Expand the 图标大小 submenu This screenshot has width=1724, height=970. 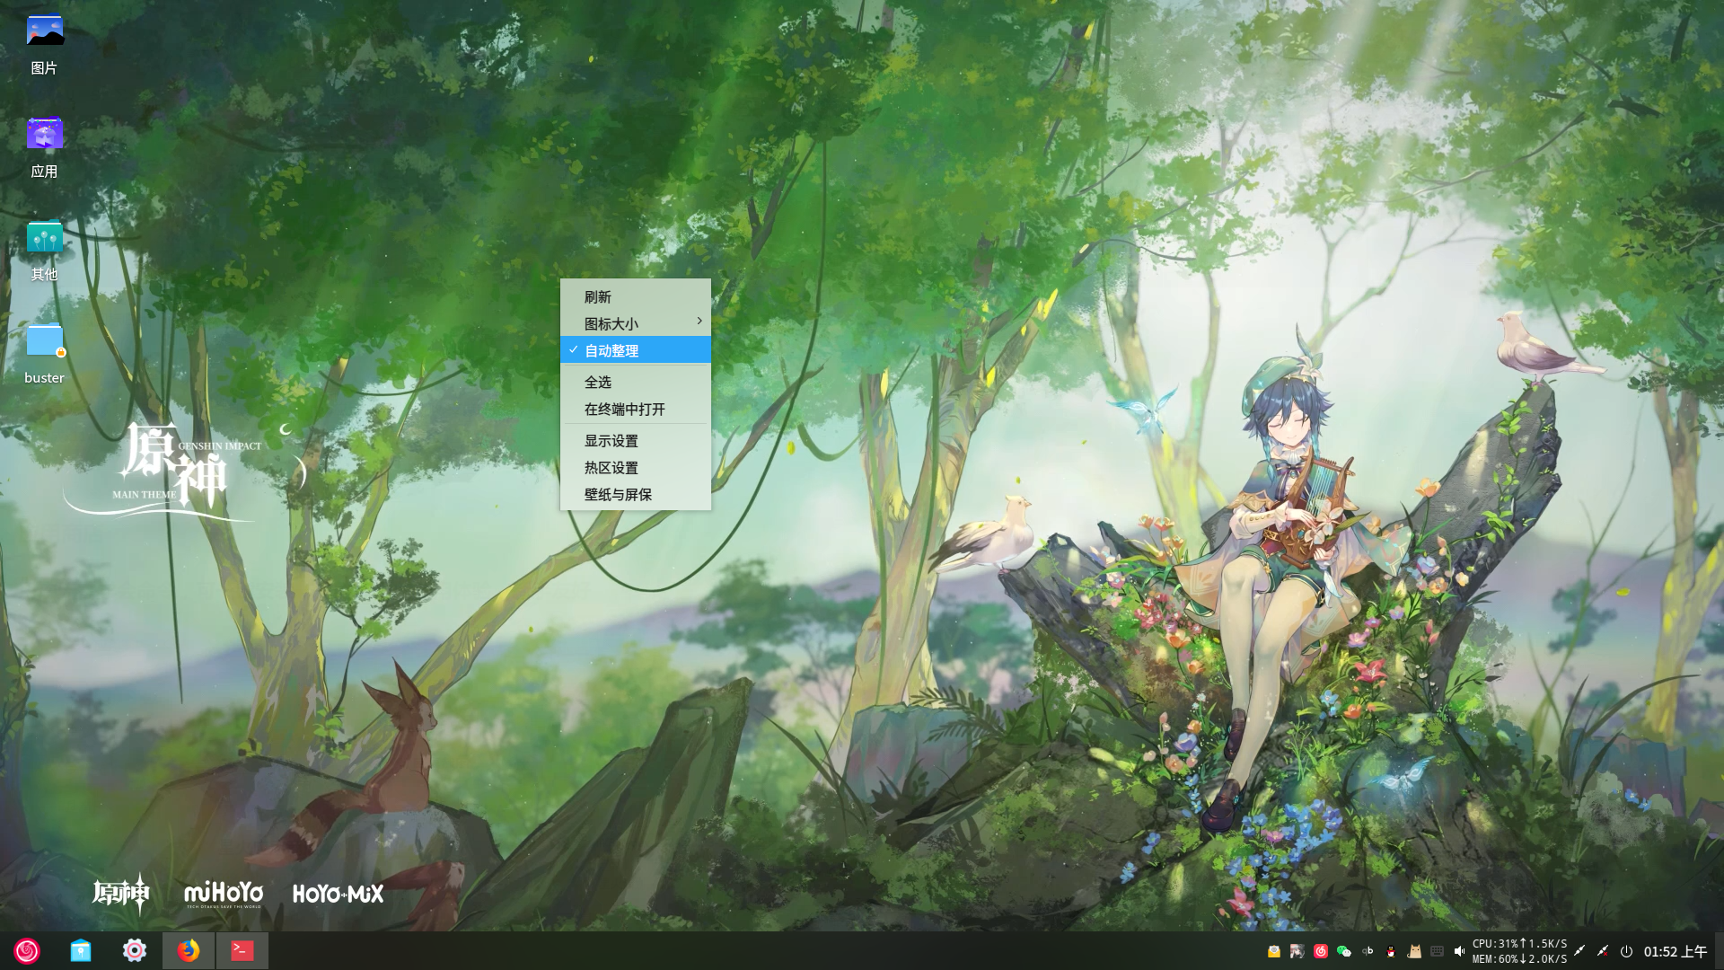pyautogui.click(x=636, y=323)
